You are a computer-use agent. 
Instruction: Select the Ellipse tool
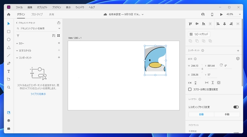(x=9, y=39)
